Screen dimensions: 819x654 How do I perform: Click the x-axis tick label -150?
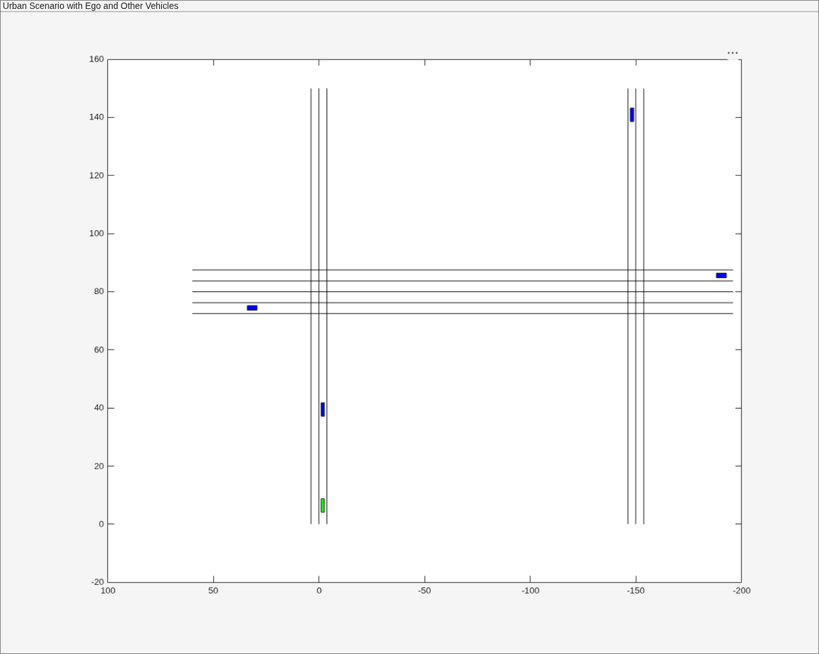pyautogui.click(x=636, y=591)
